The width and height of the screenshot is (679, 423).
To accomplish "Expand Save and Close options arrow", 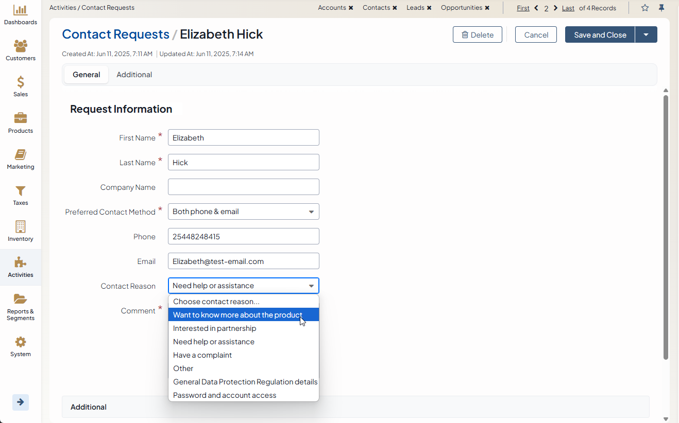I will pos(646,34).
